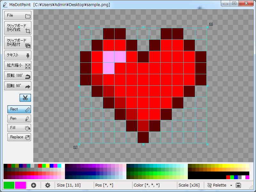Click the Palette button

point(217,185)
